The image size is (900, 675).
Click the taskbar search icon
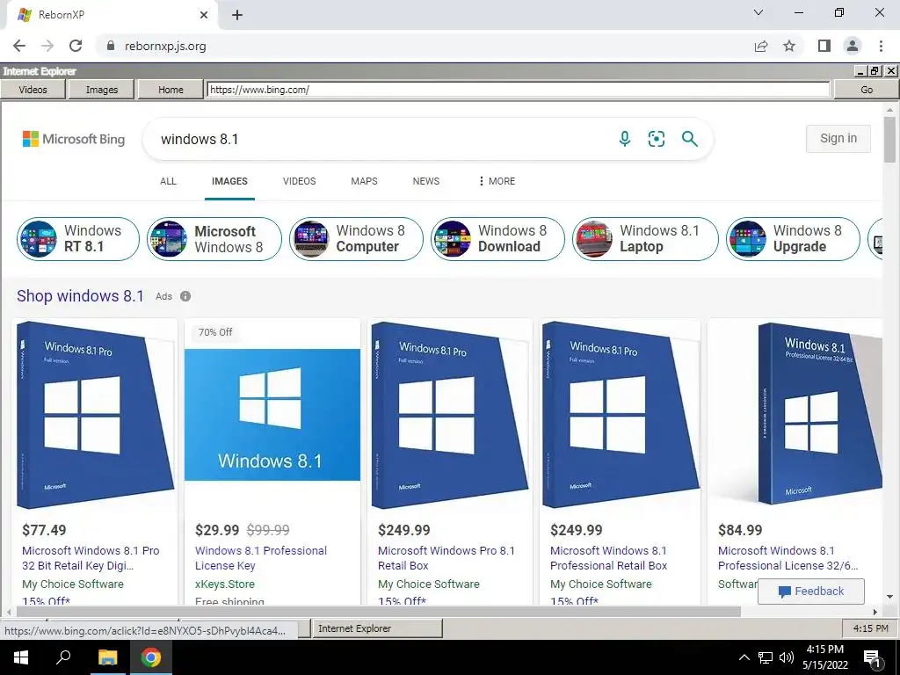[x=63, y=657]
